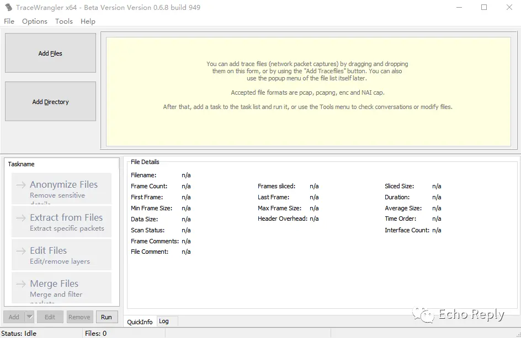Click the File Comment label

pos(150,252)
